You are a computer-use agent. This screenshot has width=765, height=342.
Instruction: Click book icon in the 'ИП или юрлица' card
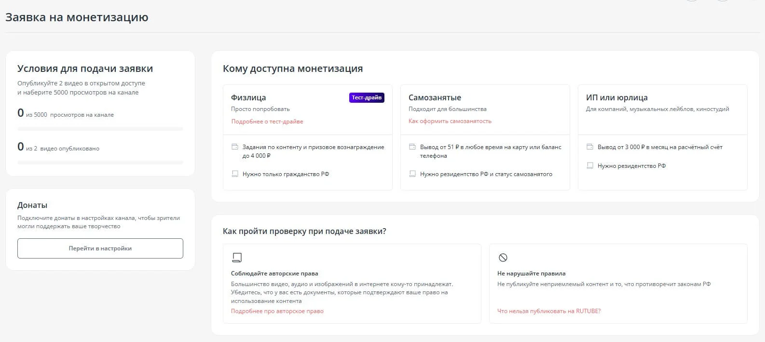coord(590,166)
